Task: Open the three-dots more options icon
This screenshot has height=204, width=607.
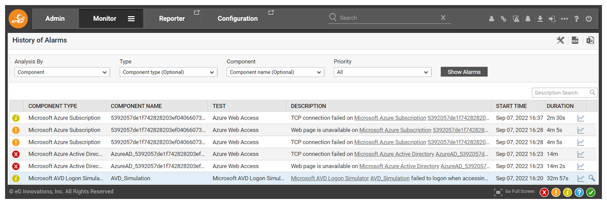Action: coord(565,19)
